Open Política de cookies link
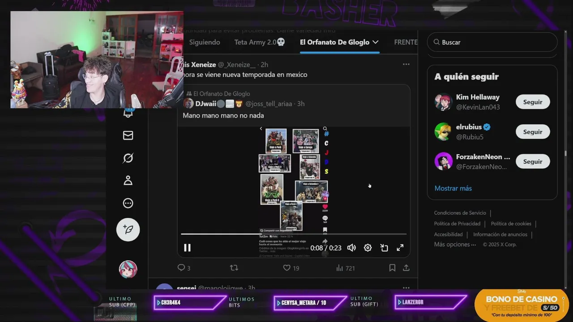Image resolution: width=573 pixels, height=322 pixels. click(511, 224)
